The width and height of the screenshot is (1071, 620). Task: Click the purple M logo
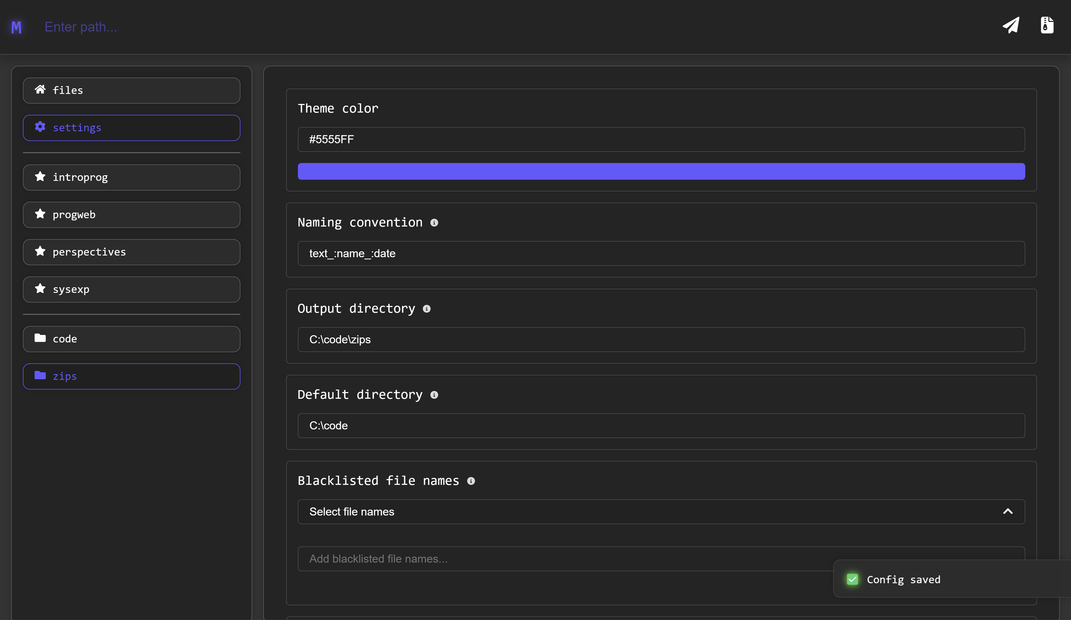[16, 27]
